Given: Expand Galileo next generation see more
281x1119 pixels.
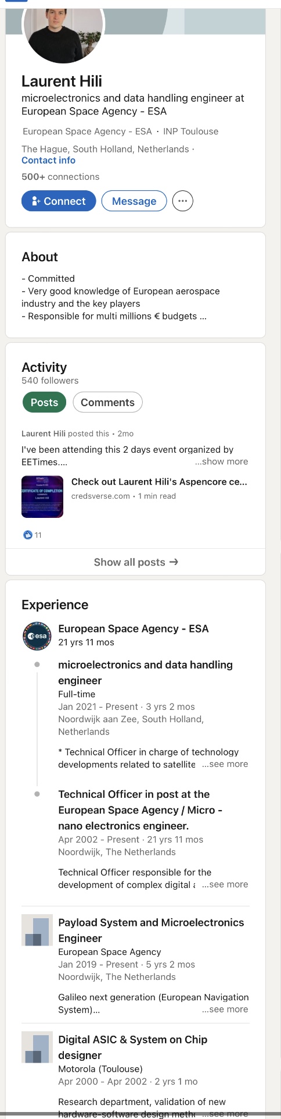Looking at the screenshot, I should tap(225, 1009).
